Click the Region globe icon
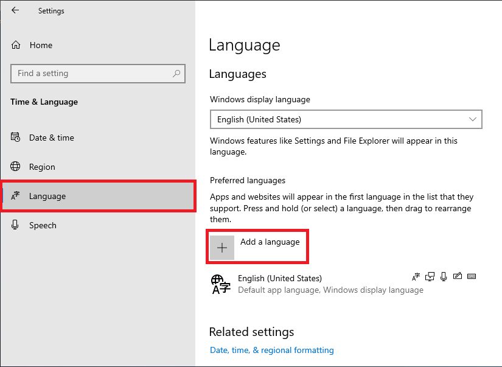Viewport: 502px width, 367px height. pyautogui.click(x=15, y=167)
